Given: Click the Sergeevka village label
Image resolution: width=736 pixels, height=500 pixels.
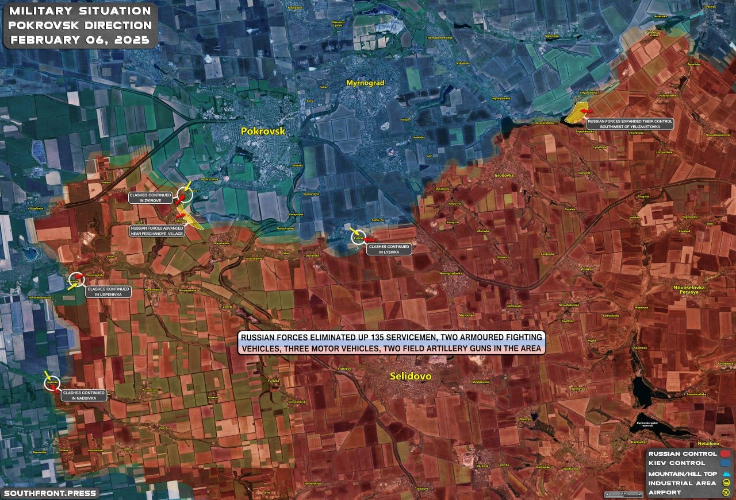Looking at the screenshot, I should (548, 253).
